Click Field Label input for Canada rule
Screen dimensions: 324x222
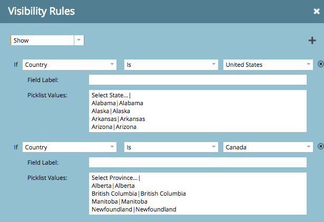pos(198,162)
